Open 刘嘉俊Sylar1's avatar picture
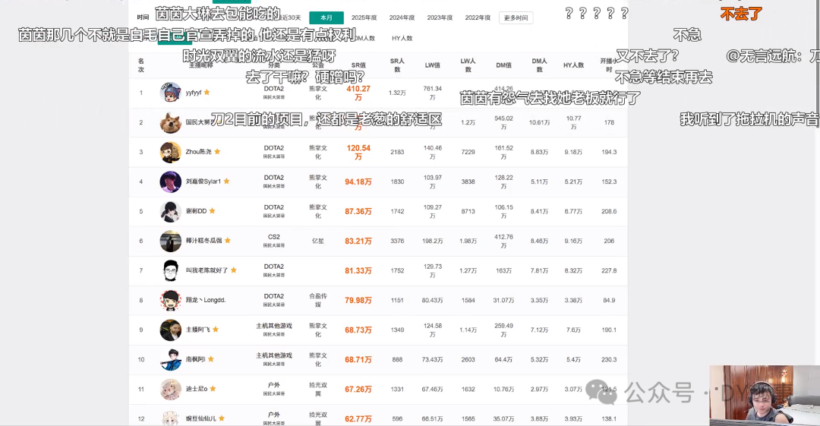 coord(171,181)
